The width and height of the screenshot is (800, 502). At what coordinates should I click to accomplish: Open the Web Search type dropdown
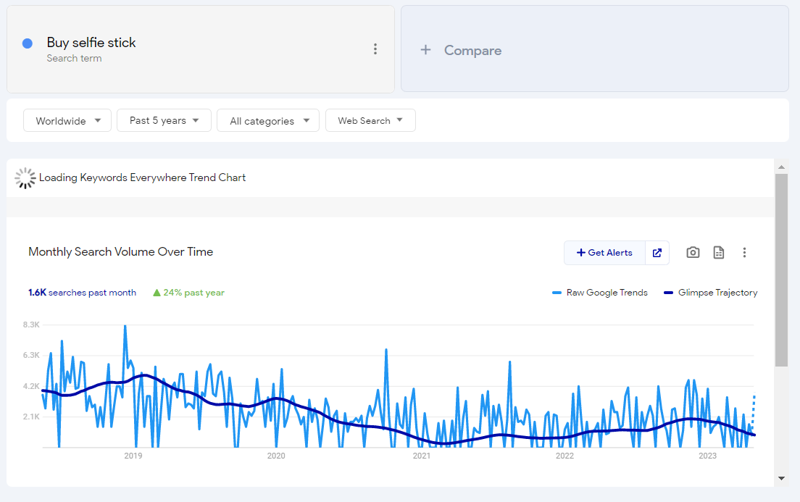pyautogui.click(x=370, y=120)
